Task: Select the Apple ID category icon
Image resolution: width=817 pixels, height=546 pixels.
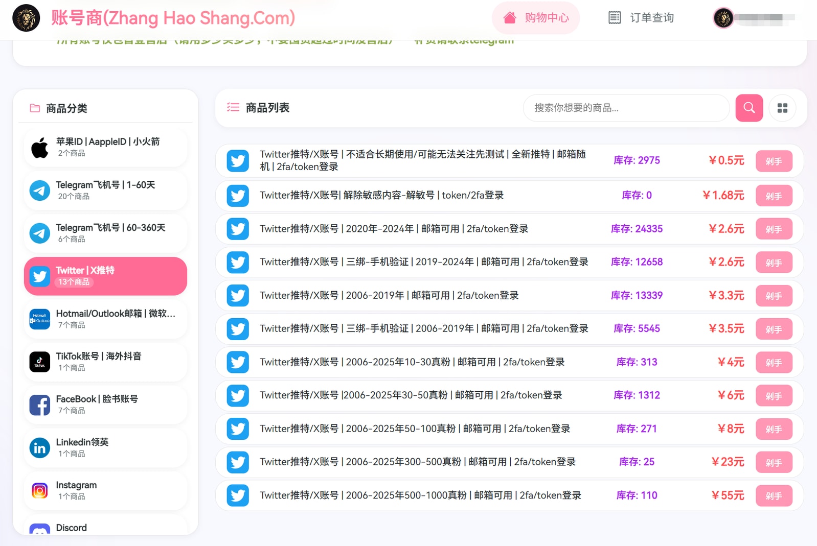Action: tap(40, 148)
